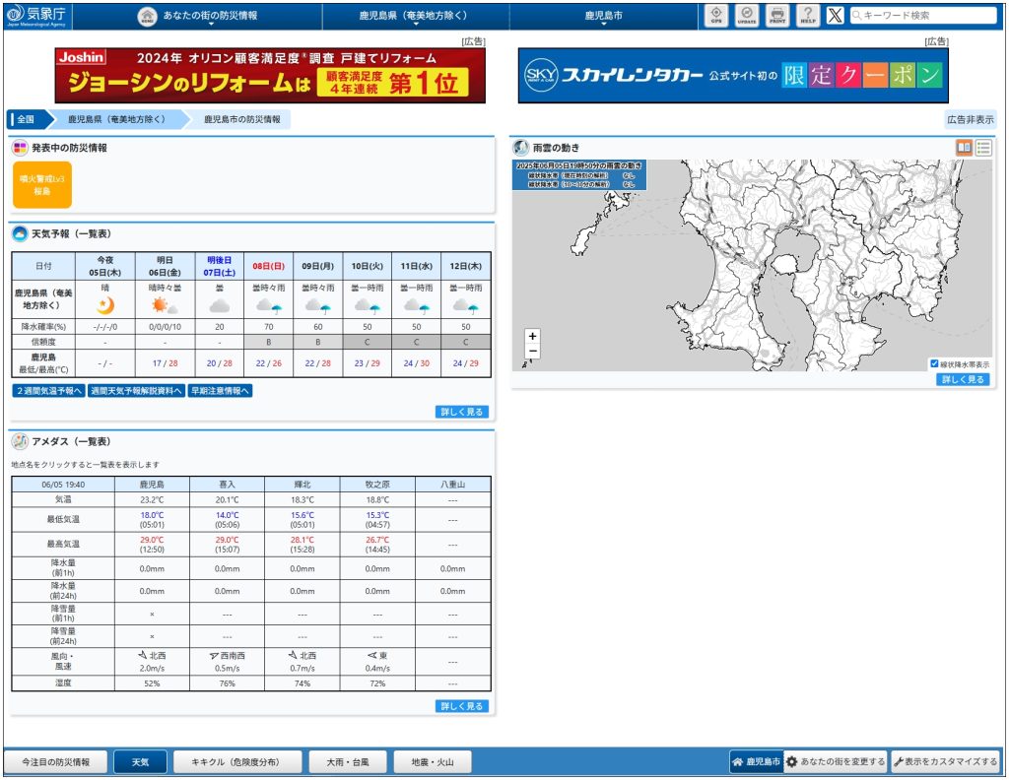The height and width of the screenshot is (780, 1009).
Task: Select the 大雨・台風 bottom tab
Action: pos(341,762)
